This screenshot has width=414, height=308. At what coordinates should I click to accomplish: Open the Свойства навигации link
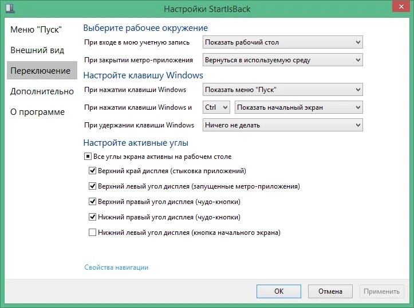(x=116, y=267)
